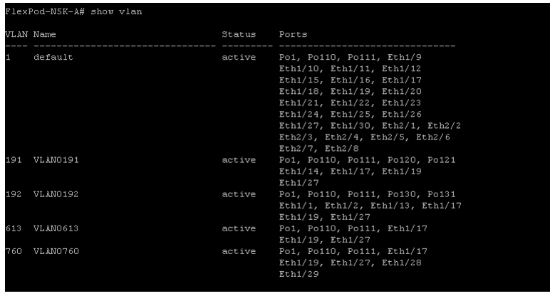Click the Status column header
555x296 pixels.
coord(239,34)
